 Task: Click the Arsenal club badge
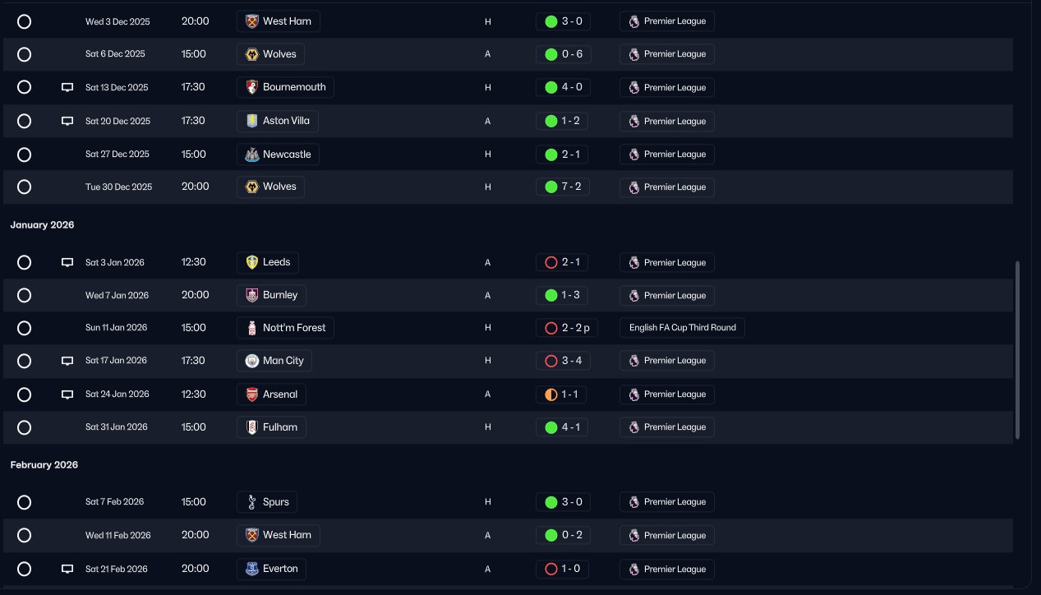coord(252,394)
